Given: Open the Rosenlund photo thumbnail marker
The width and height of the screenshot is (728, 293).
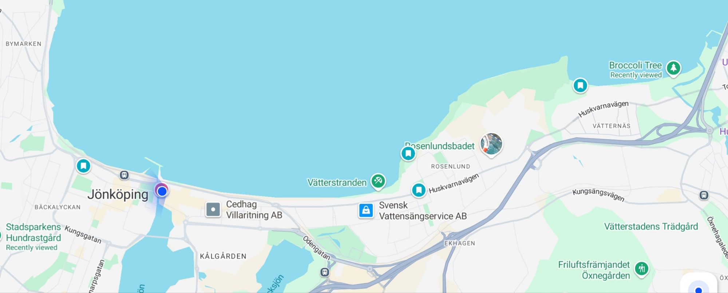Looking at the screenshot, I should [491, 144].
